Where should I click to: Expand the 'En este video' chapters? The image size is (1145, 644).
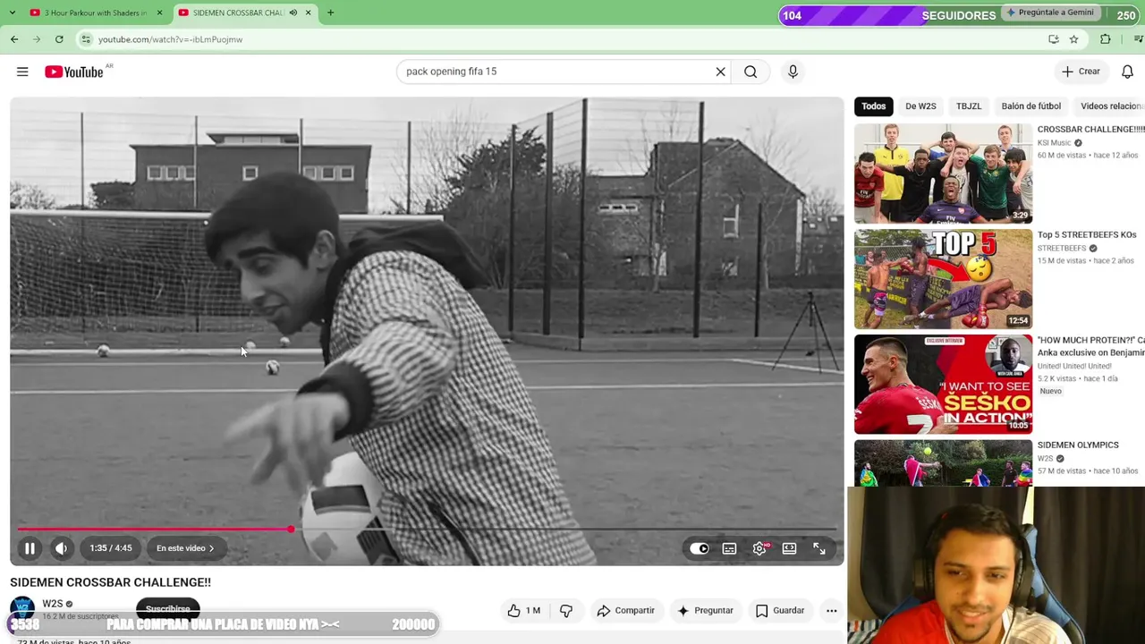pyautogui.click(x=185, y=548)
